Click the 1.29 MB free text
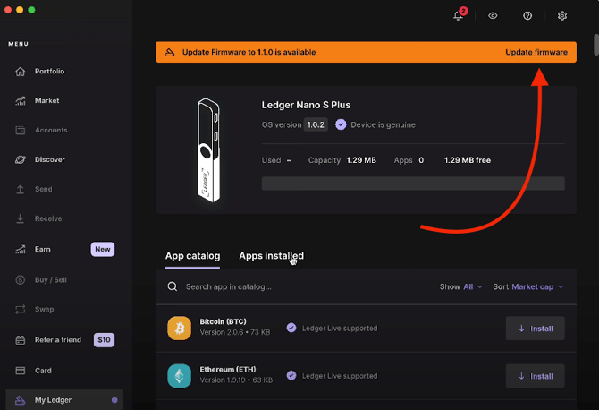This screenshot has width=599, height=410. click(468, 160)
